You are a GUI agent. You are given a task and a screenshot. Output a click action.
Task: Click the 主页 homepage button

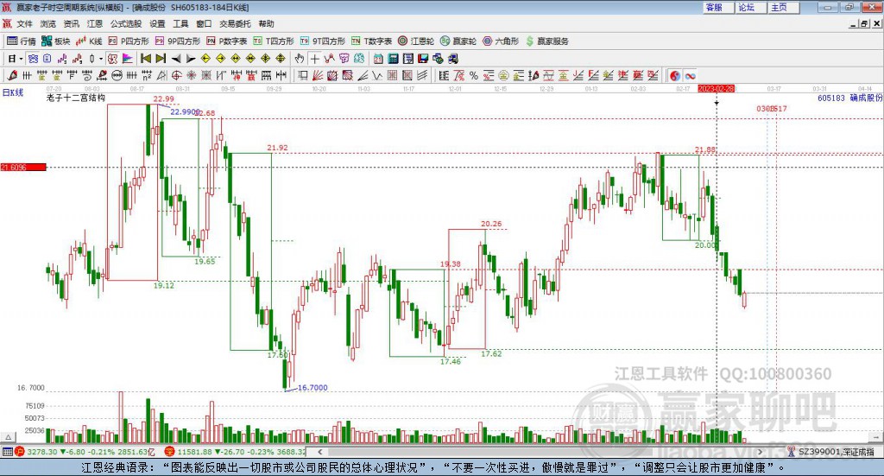[x=784, y=7]
